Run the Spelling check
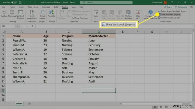Image resolution: width=195 pixels, height=109 pixels. pos(4,14)
